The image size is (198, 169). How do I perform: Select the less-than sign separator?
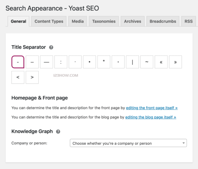point(18,77)
